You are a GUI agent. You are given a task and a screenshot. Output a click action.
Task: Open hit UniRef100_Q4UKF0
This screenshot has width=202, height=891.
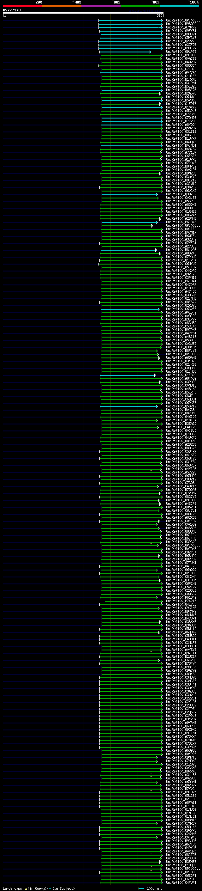click(x=181, y=437)
